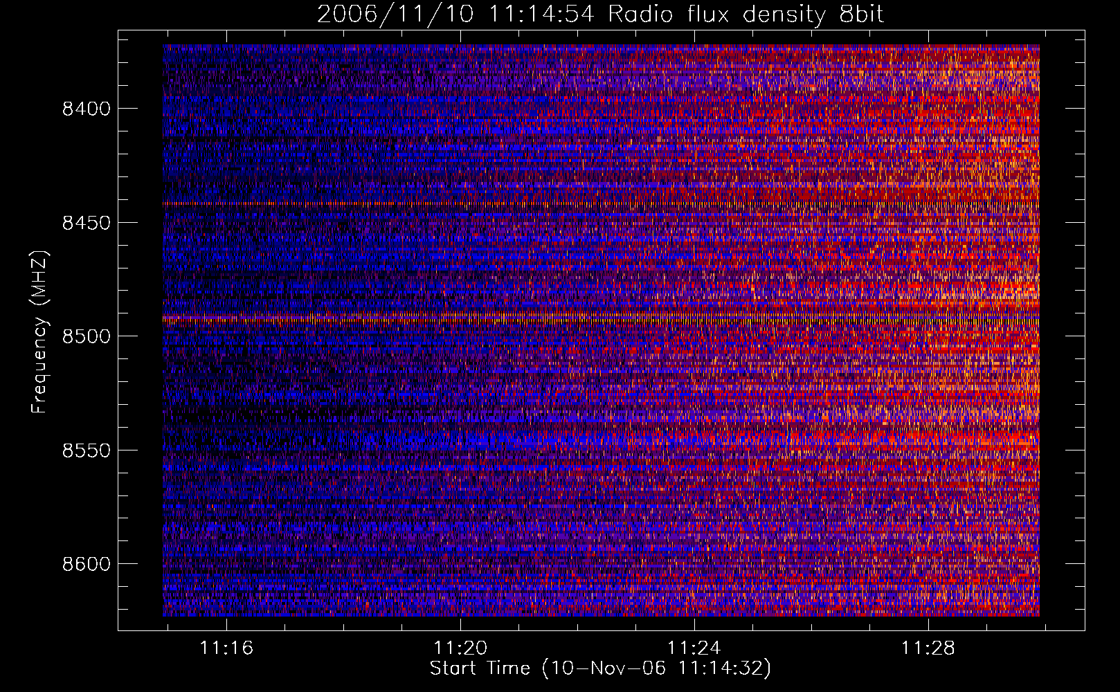Image resolution: width=1120 pixels, height=692 pixels.
Task: Click the bright horizontal line near 8490 MHz
Action: pos(601,319)
